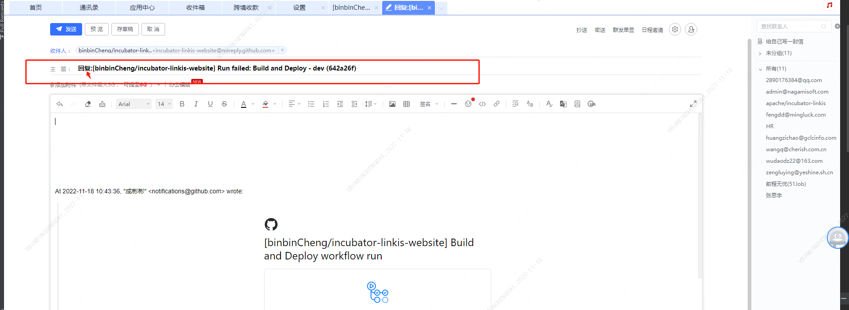The height and width of the screenshot is (310, 849).
Task: Enable 群发单显 sending mode
Action: 624,30
